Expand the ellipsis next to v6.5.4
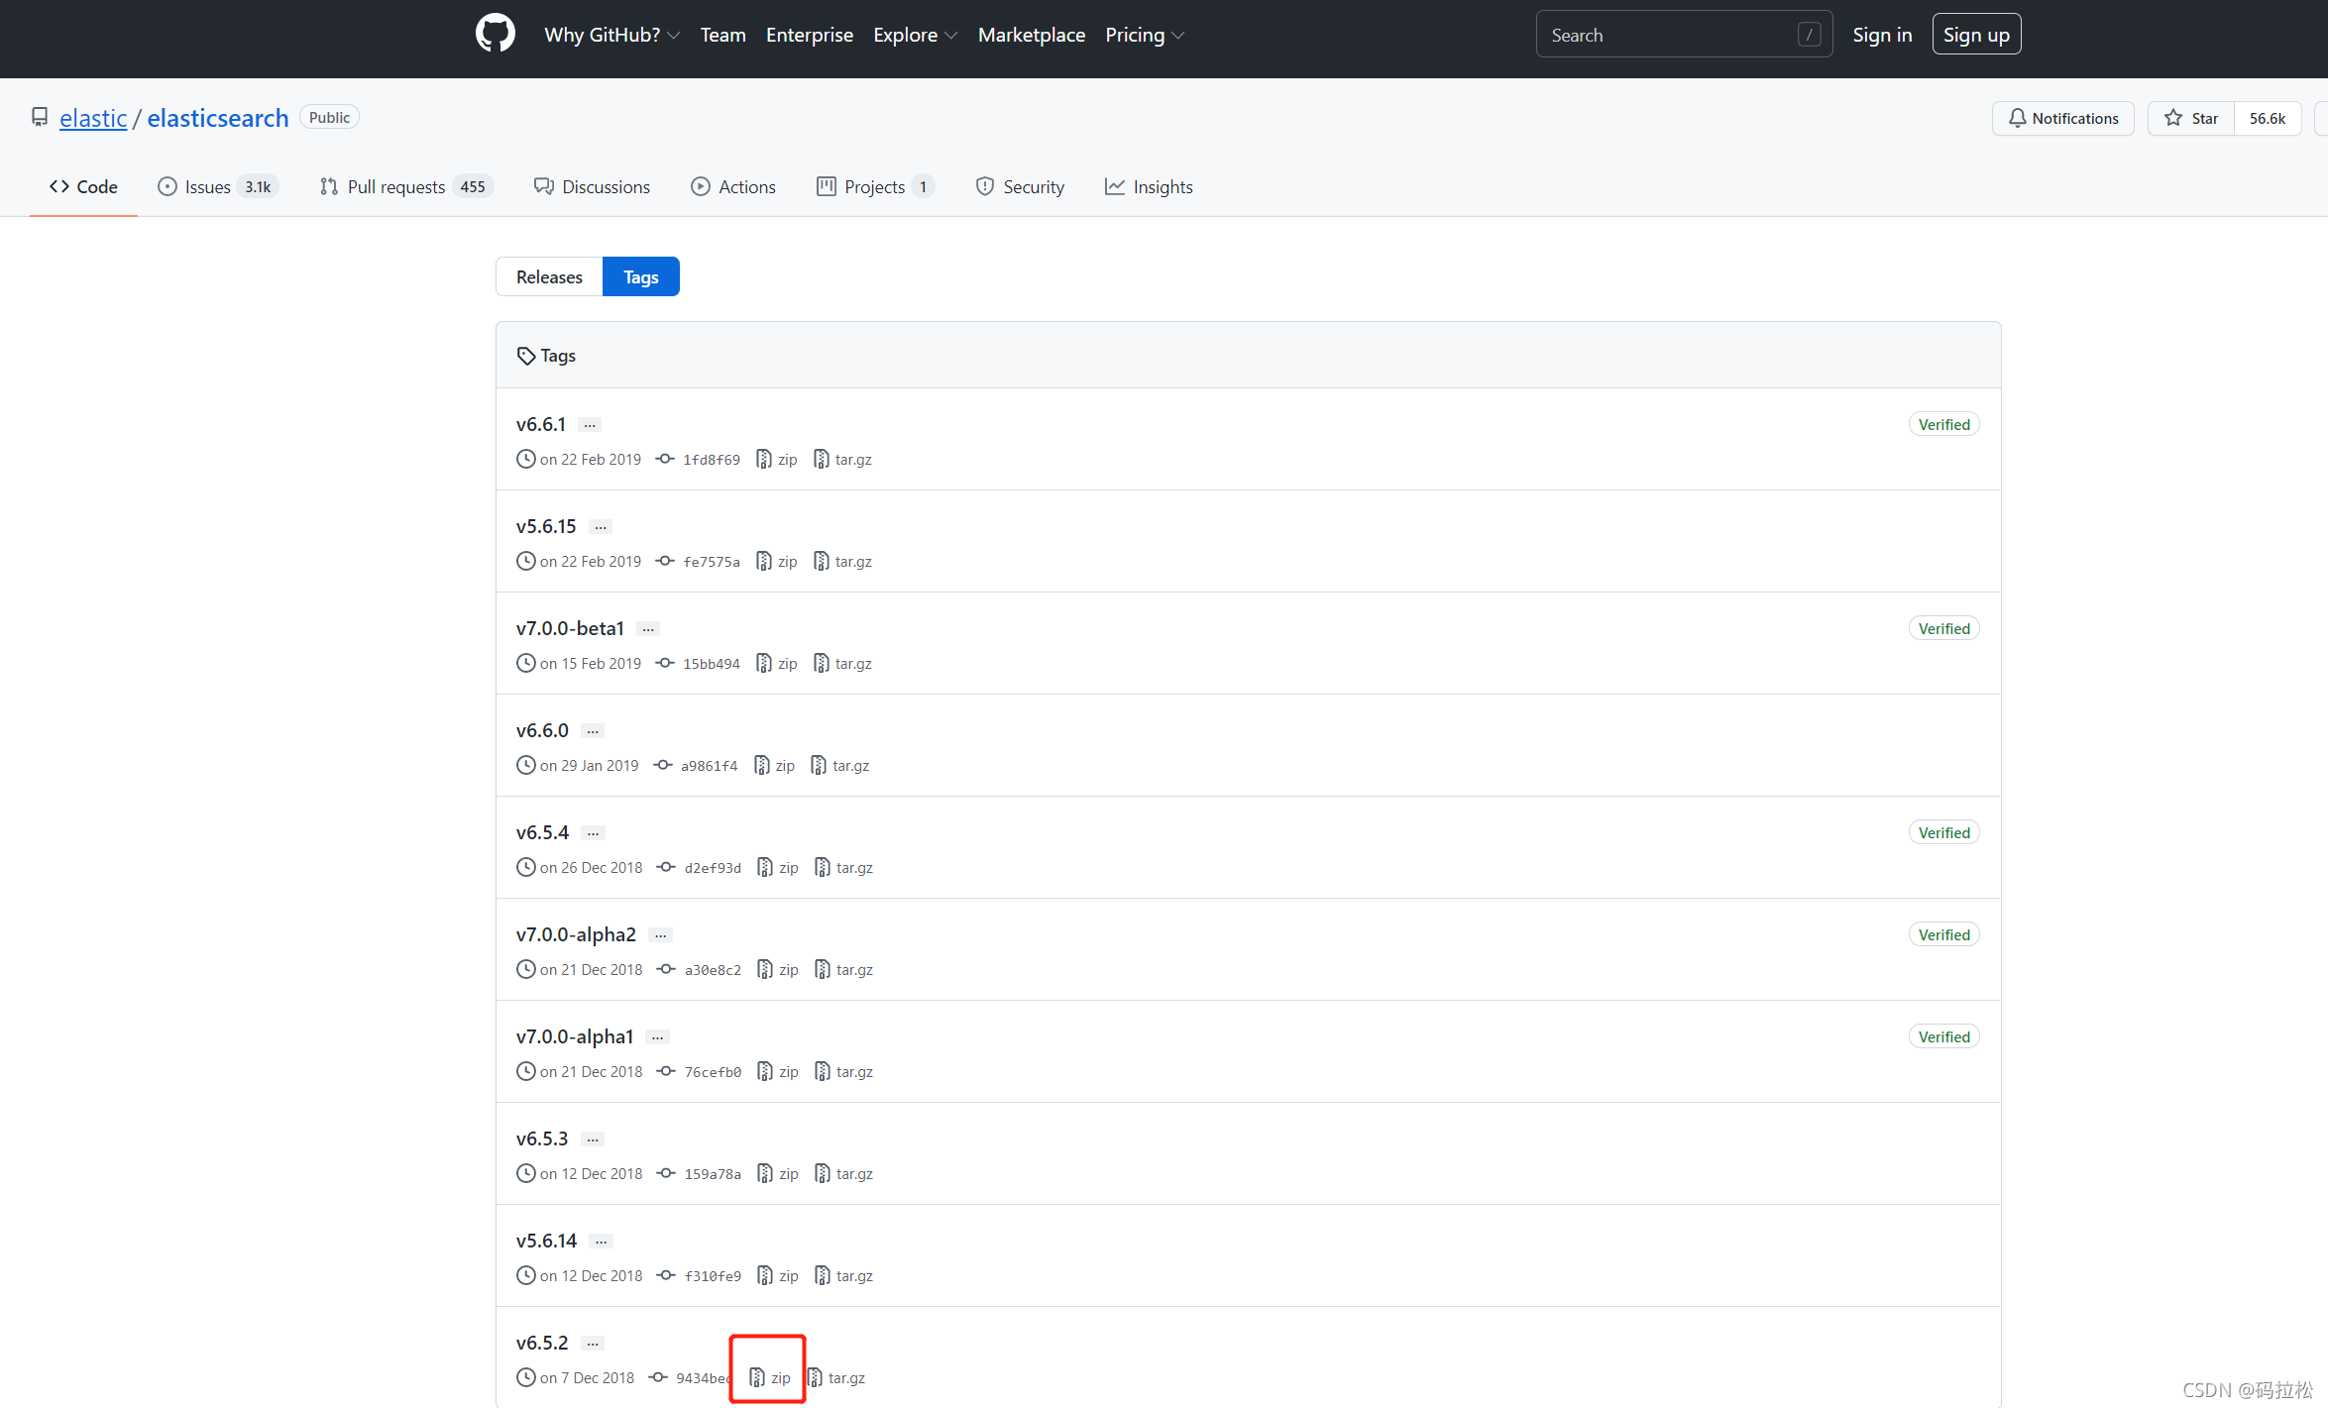This screenshot has width=2328, height=1408. [x=593, y=833]
